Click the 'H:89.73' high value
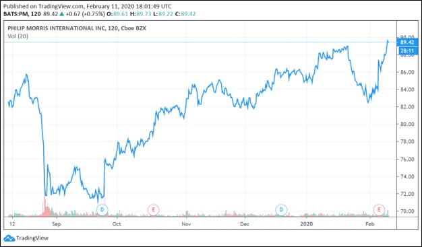 pos(141,13)
